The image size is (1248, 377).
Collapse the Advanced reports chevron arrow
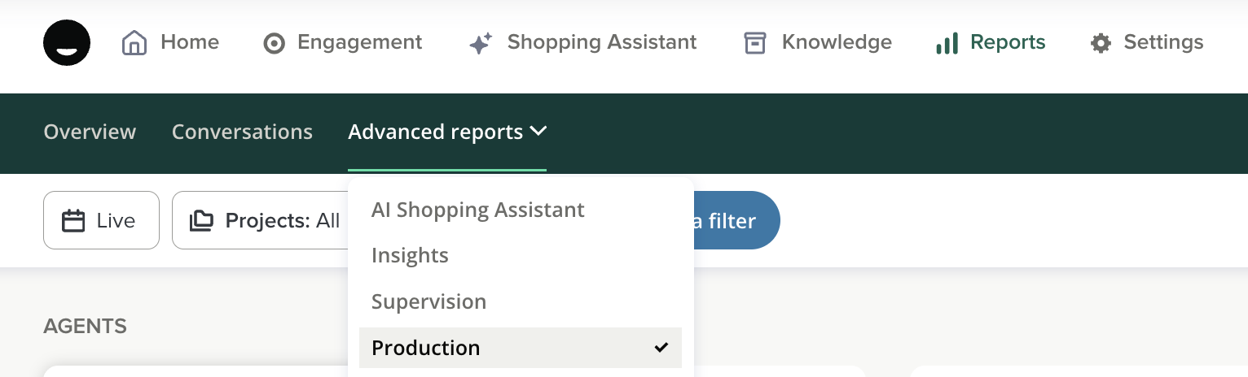click(538, 131)
